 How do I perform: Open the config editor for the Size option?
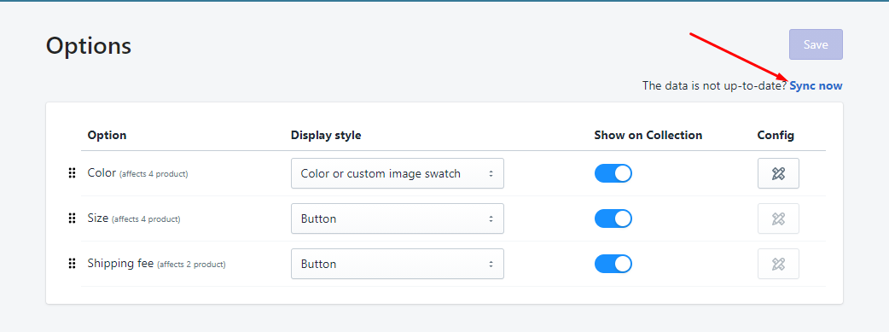point(778,218)
